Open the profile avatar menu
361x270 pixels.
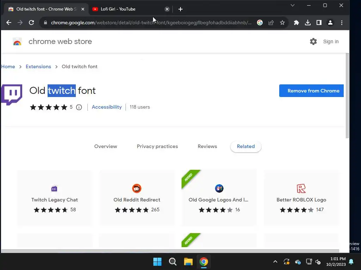330,22
